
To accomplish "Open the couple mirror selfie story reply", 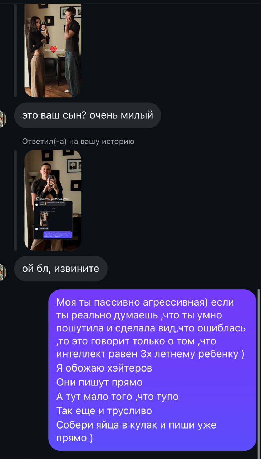I will pos(53,50).
